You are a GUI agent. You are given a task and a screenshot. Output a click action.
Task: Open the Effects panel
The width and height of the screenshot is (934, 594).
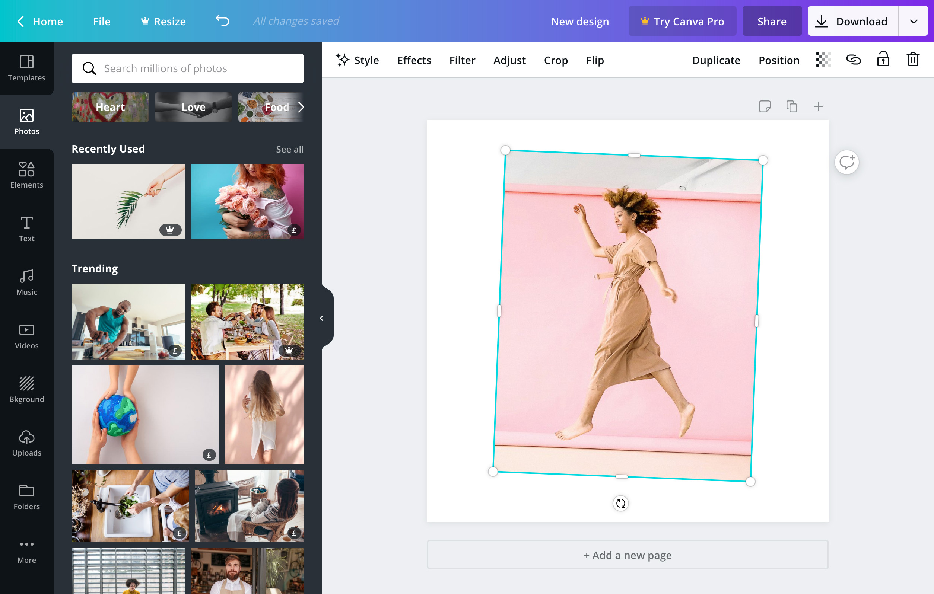click(414, 60)
